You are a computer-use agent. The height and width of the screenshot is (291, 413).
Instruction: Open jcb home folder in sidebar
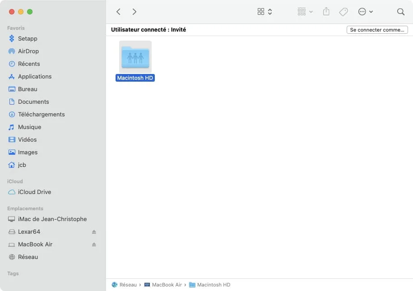pyautogui.click(x=22, y=165)
